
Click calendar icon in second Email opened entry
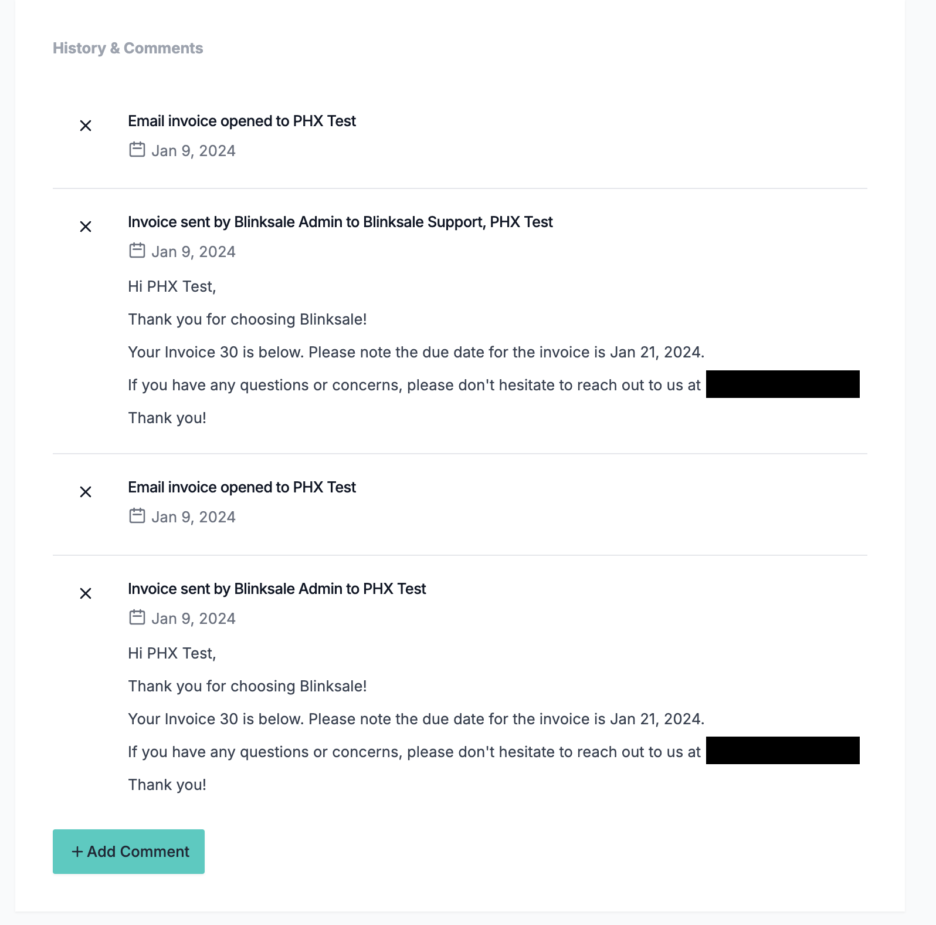137,516
